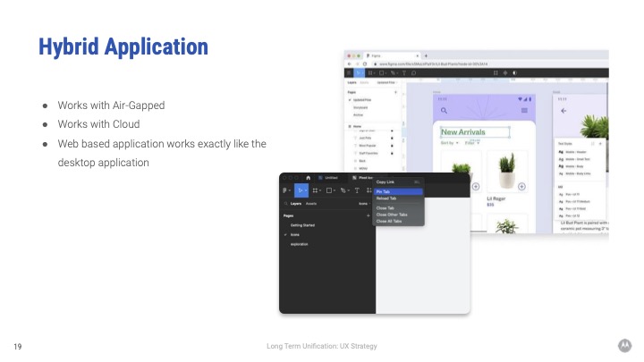Viewport: 644px width, 362px height.
Task: Choose Pin Tab from the context menu
Action: point(398,191)
